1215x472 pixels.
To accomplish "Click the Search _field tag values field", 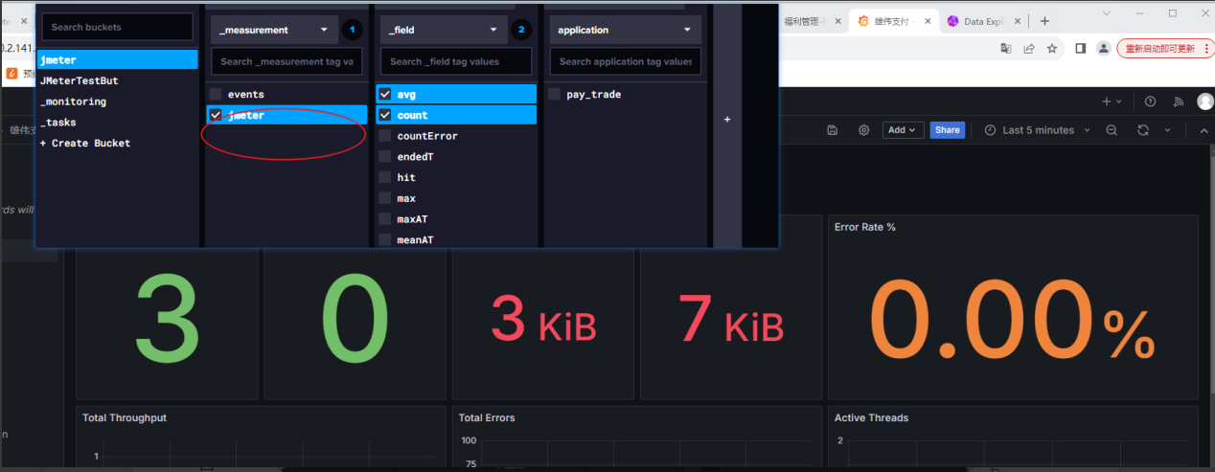I will [456, 61].
